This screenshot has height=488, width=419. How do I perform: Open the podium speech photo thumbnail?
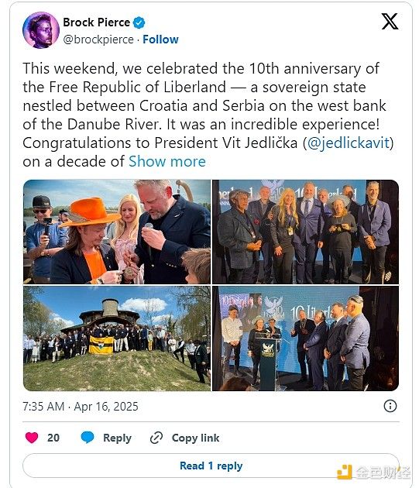point(305,339)
